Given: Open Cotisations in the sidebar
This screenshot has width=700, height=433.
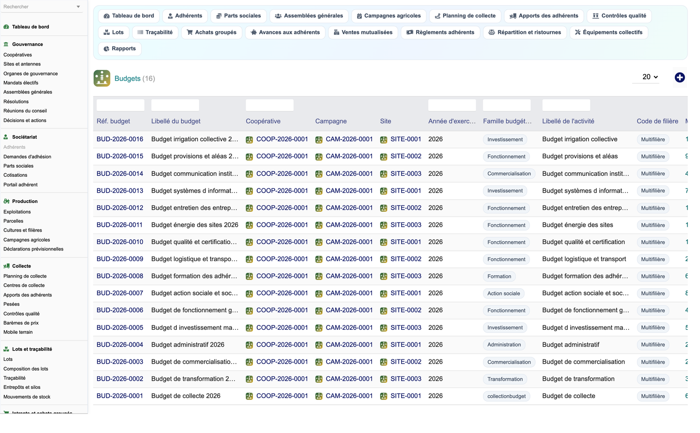Looking at the screenshot, I should click(16, 175).
